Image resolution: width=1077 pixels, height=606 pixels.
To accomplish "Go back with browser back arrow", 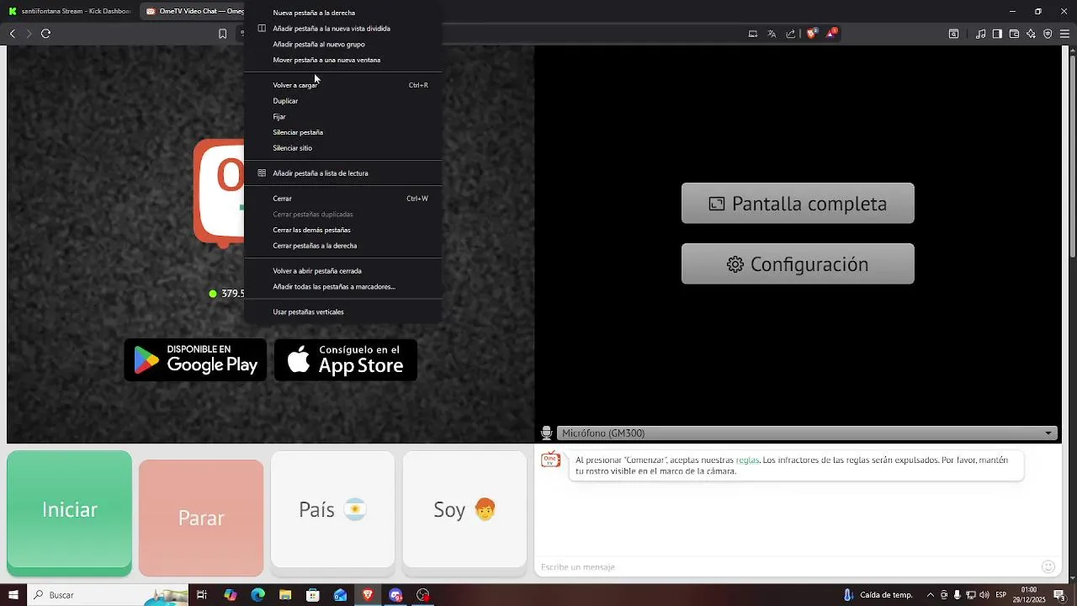I will 13,34.
